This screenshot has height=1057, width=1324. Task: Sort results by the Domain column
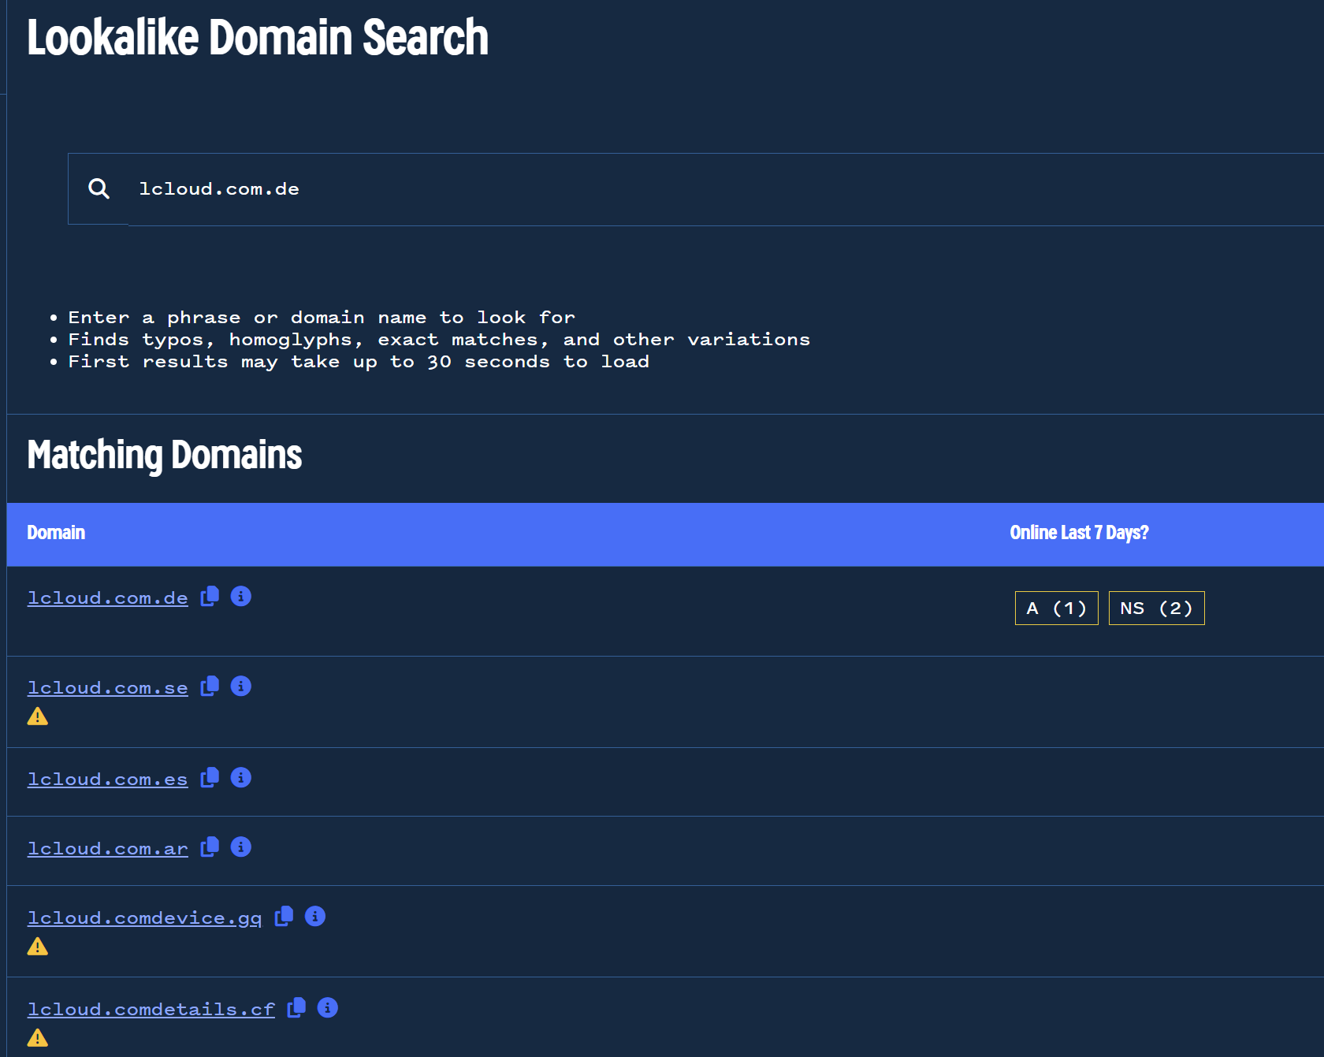(x=56, y=533)
